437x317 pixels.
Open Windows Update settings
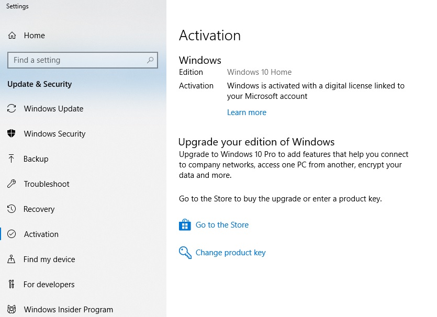coord(53,109)
